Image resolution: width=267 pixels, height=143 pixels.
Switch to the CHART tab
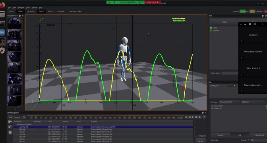click(20, 12)
